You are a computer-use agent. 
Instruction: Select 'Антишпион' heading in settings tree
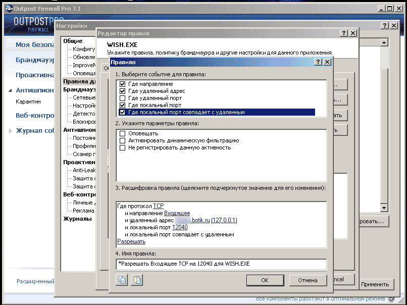tap(79, 130)
